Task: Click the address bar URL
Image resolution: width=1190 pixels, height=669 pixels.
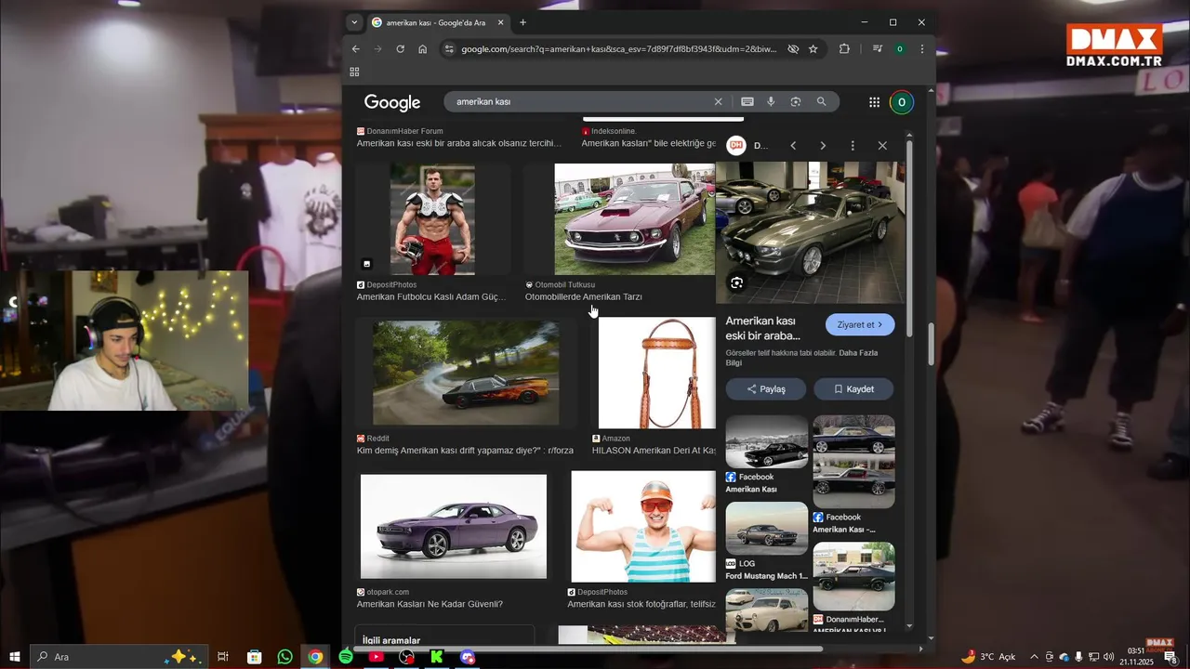Action: coord(618,49)
